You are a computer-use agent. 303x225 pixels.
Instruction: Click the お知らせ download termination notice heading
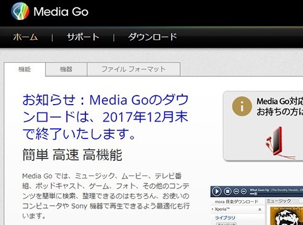click(x=105, y=117)
